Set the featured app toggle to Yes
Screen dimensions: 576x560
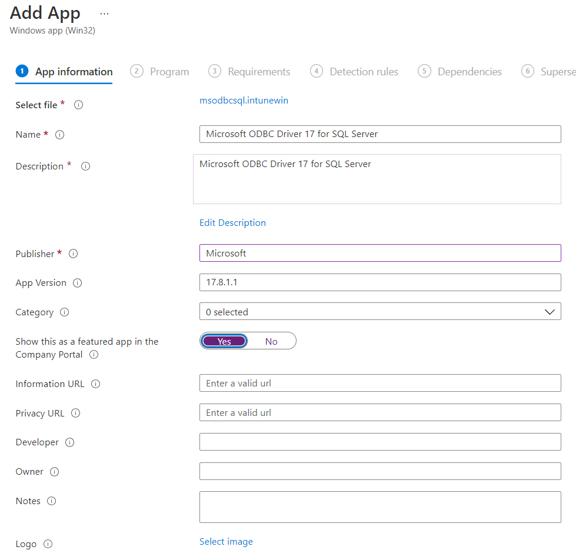click(224, 341)
